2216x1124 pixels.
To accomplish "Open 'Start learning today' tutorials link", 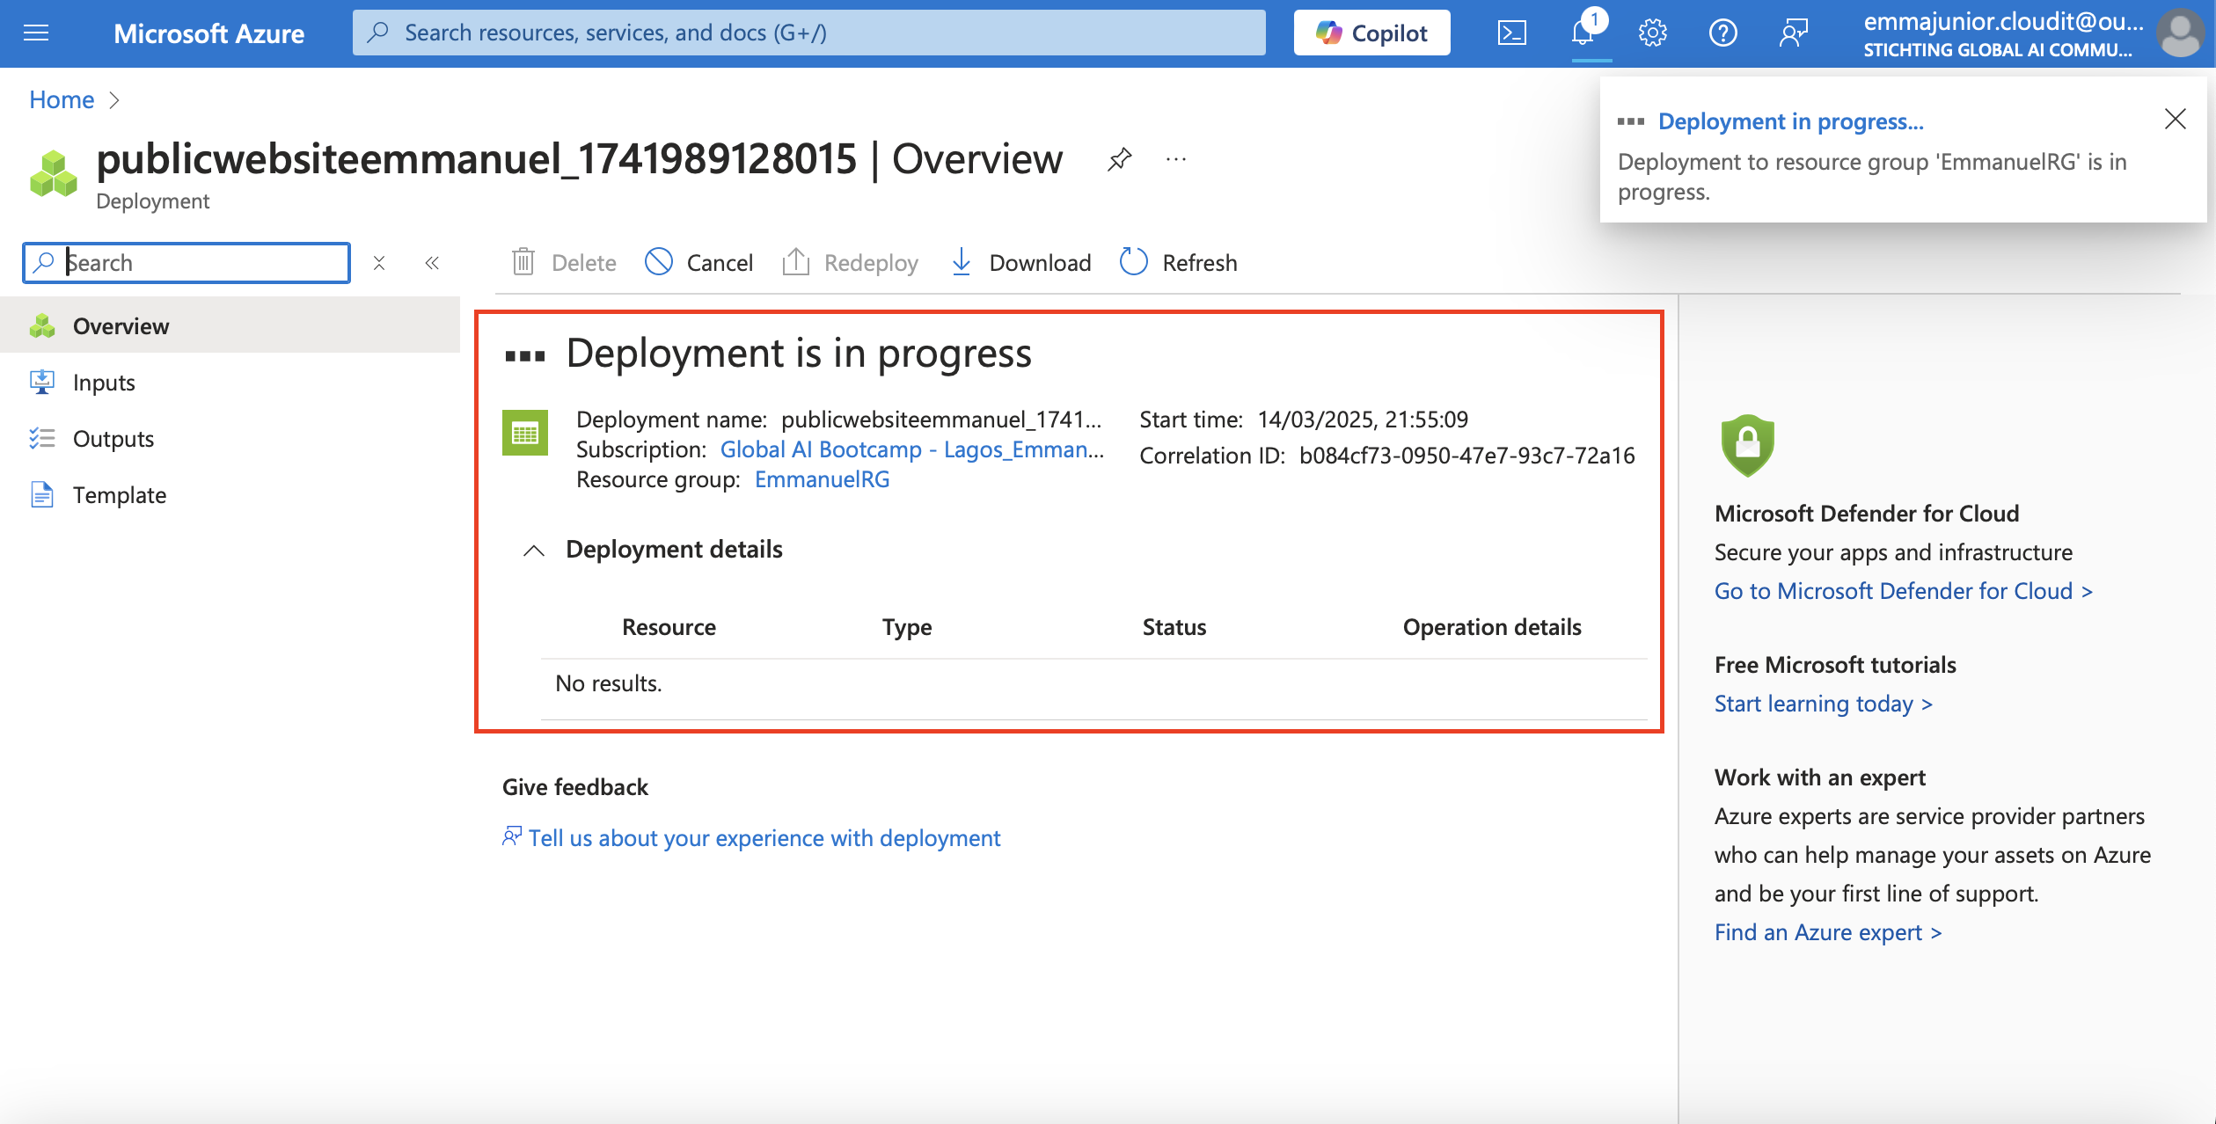I will pos(1823,704).
